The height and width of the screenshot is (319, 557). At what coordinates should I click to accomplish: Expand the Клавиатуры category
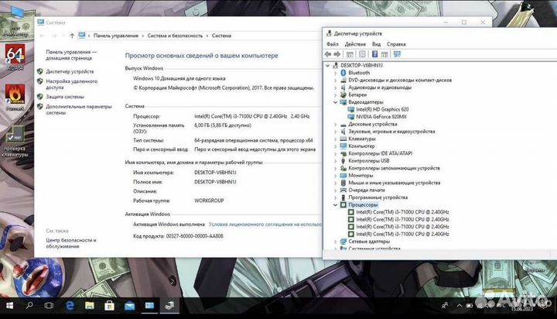click(x=335, y=139)
